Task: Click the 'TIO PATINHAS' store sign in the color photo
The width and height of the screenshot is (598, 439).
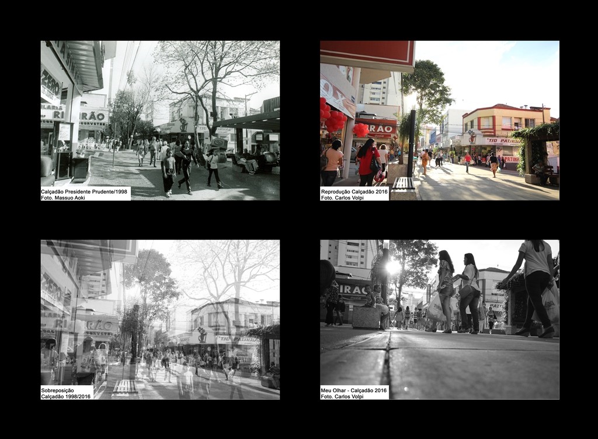Action: (503, 141)
